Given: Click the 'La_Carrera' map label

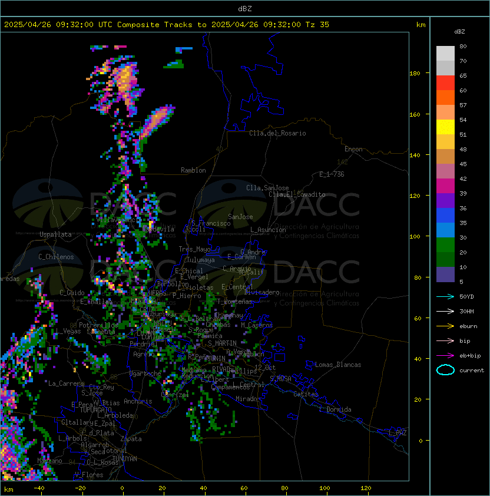Looking at the screenshot, I should click(67, 383).
